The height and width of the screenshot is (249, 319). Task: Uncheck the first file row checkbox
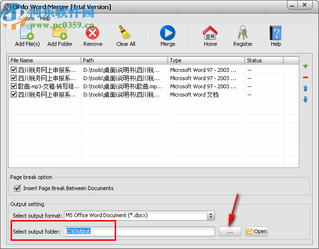(x=13, y=70)
